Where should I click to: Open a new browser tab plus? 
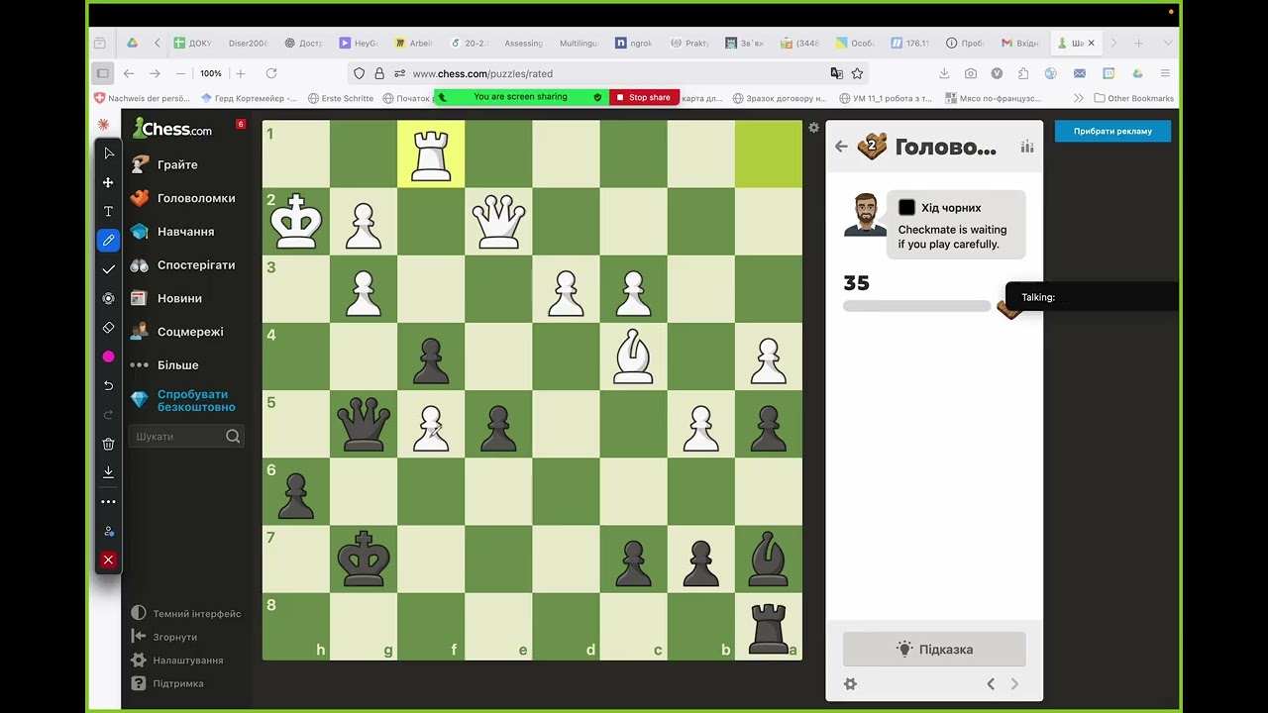pyautogui.click(x=1138, y=43)
